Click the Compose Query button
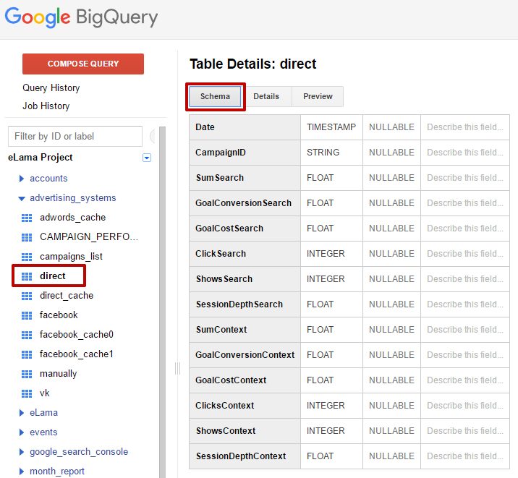 pos(83,64)
